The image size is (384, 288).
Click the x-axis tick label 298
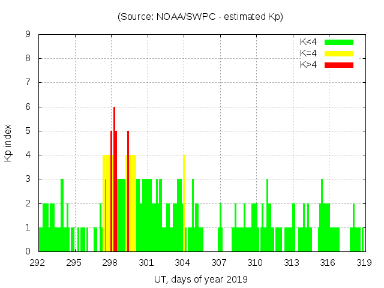(x=110, y=262)
